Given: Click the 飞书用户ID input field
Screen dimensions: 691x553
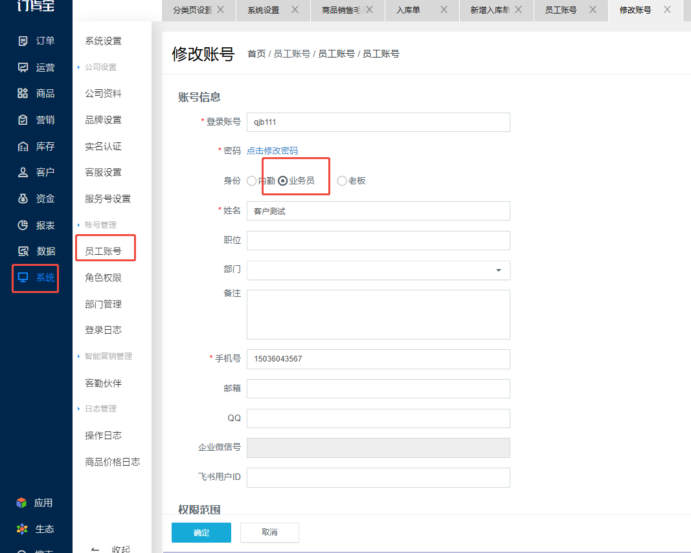Looking at the screenshot, I should coord(378,478).
